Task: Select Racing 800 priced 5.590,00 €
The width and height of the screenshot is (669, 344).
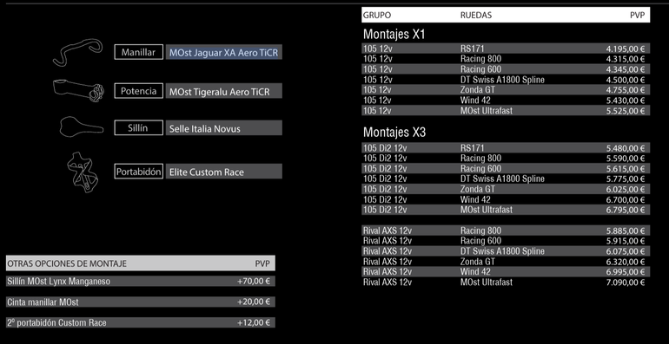Action: click(480, 158)
